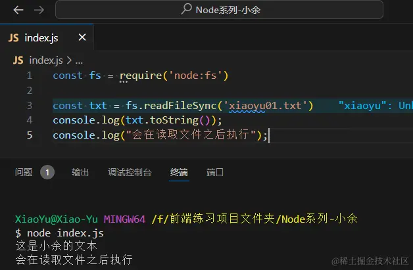Switch to the 输出 panel tab
The height and width of the screenshot is (270, 413).
click(80, 172)
